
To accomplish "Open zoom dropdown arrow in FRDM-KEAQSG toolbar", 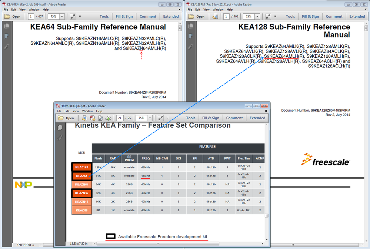I will point(150,118).
